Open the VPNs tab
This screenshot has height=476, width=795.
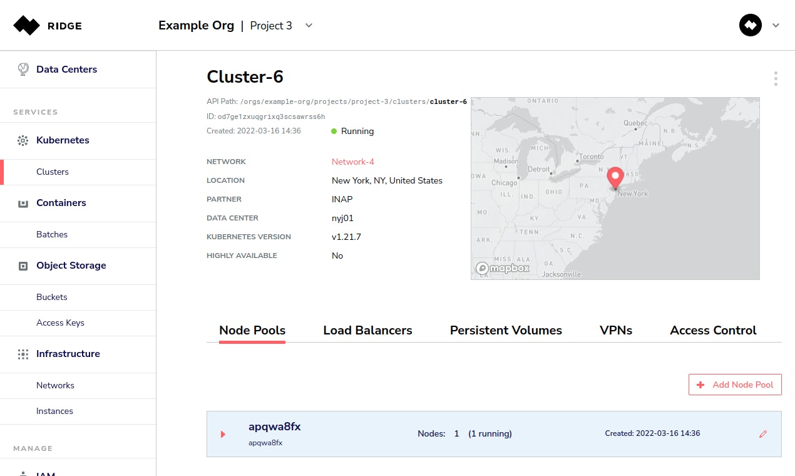616,330
